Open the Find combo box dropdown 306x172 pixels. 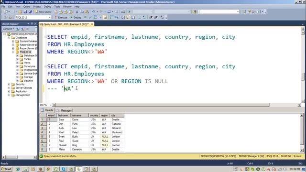tap(238, 12)
